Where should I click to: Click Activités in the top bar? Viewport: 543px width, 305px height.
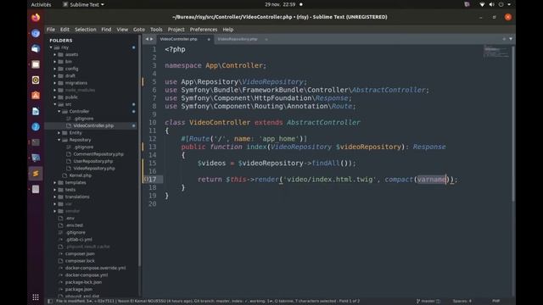point(41,4)
